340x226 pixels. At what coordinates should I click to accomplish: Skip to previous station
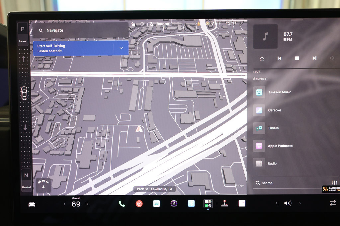click(x=280, y=58)
